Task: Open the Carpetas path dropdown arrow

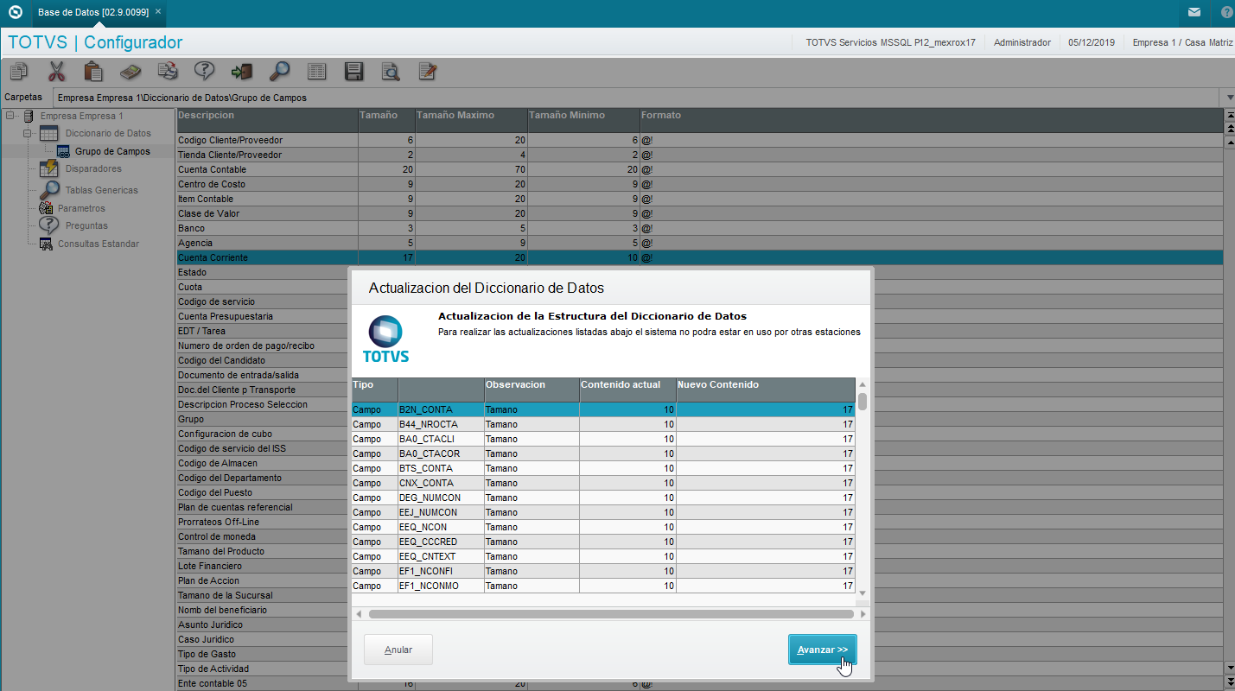Action: click(x=1229, y=98)
